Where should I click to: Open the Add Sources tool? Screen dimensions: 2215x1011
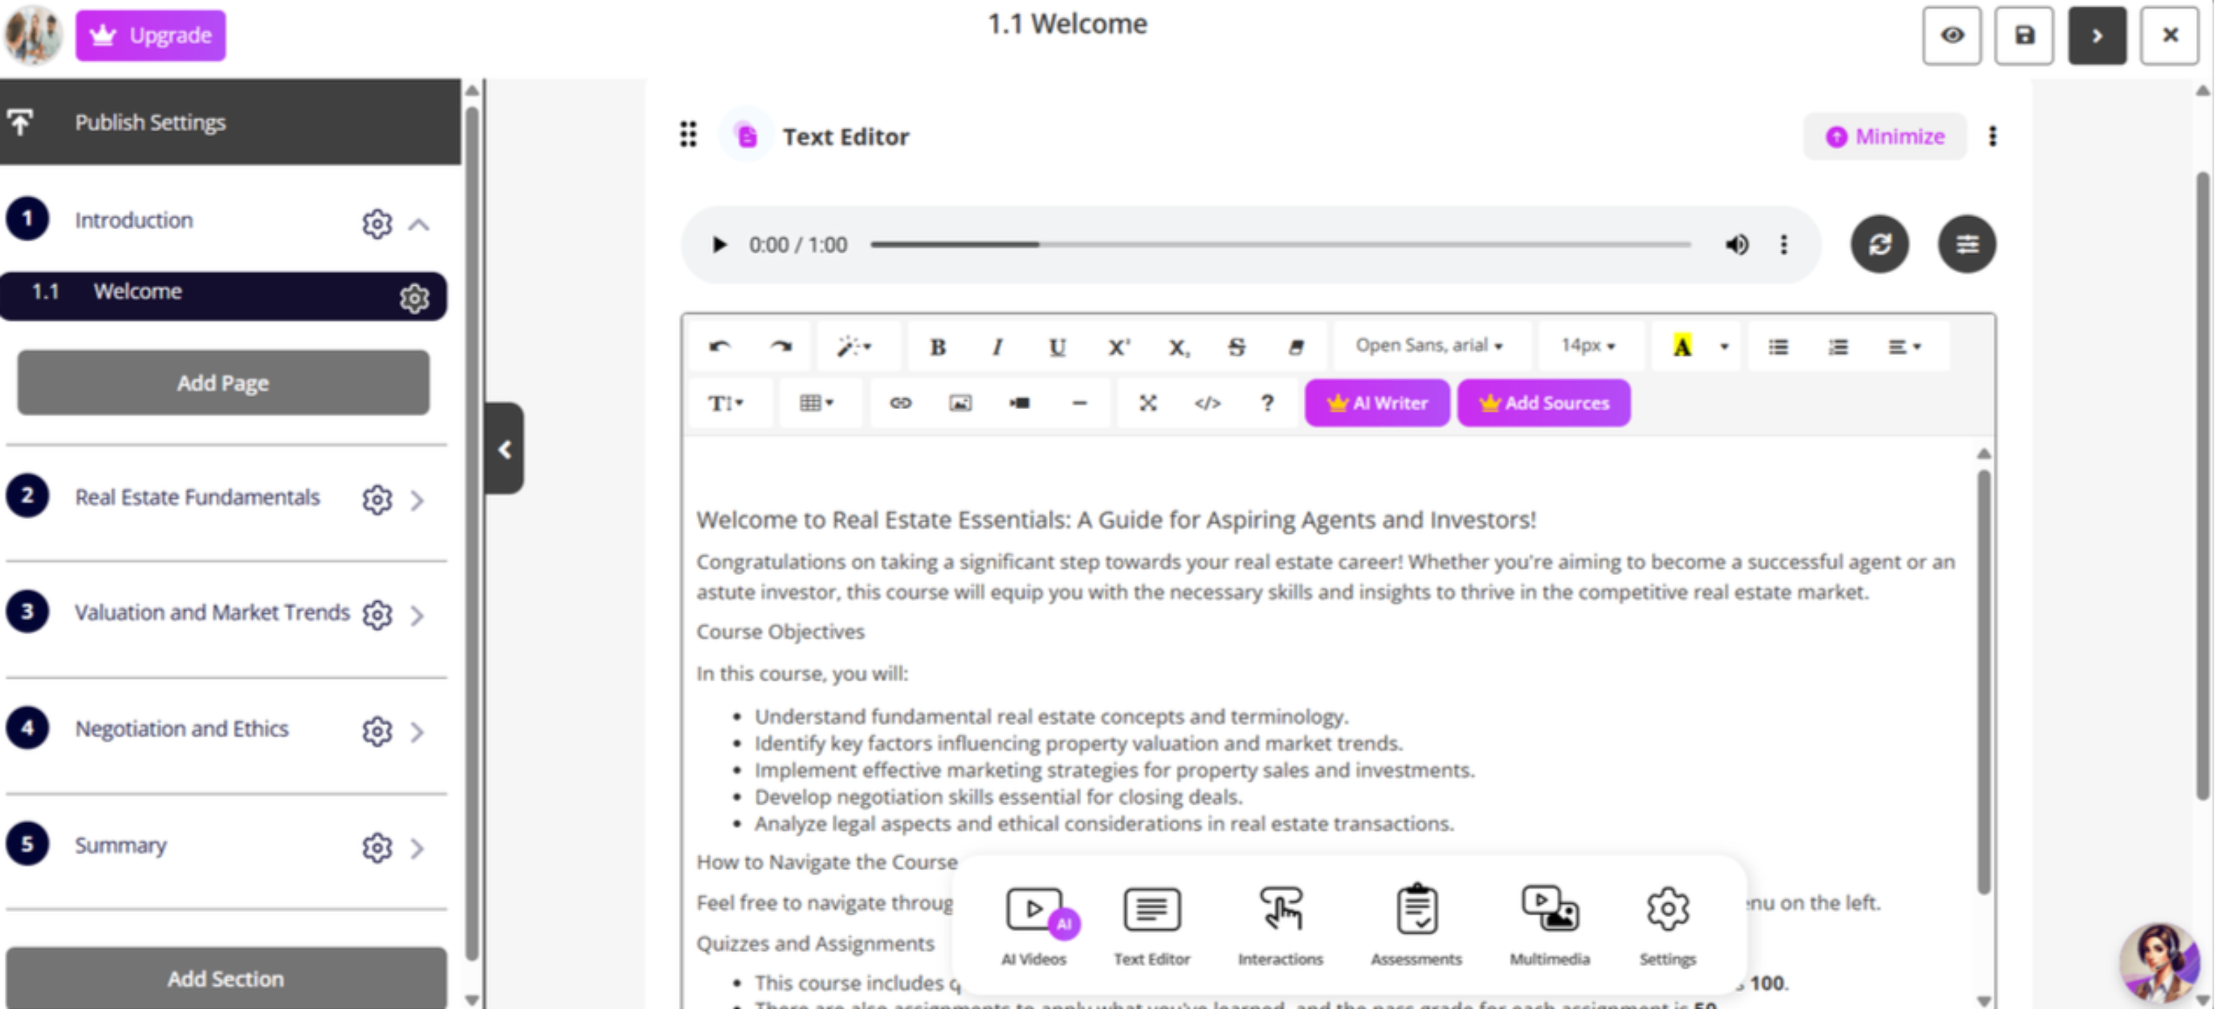[1544, 402]
